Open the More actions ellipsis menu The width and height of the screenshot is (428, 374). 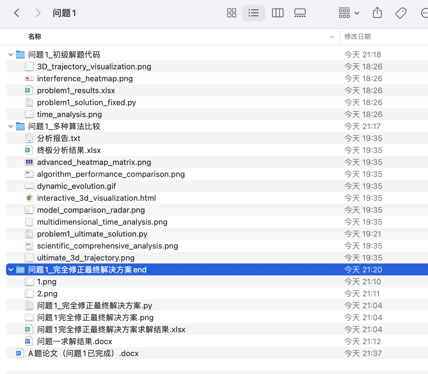tap(424, 13)
